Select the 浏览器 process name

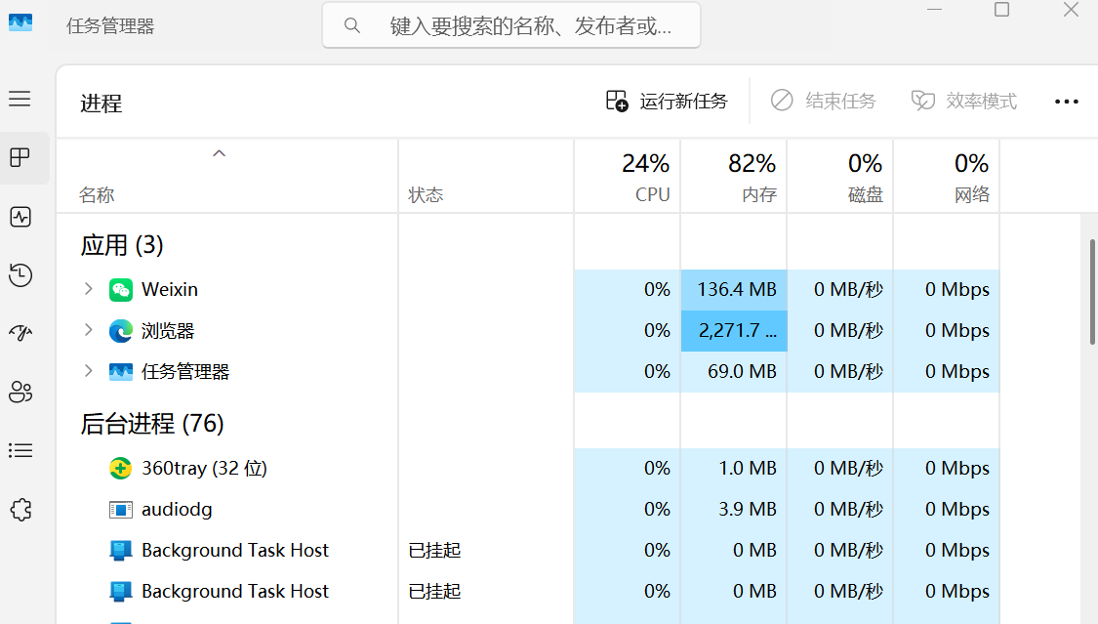point(167,331)
